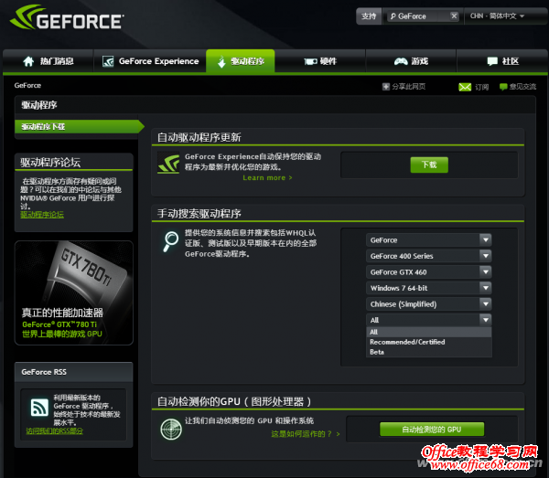The width and height of the screenshot is (549, 478).
Task: Click the 自动检测您的 GPU button
Action: pos(432,430)
